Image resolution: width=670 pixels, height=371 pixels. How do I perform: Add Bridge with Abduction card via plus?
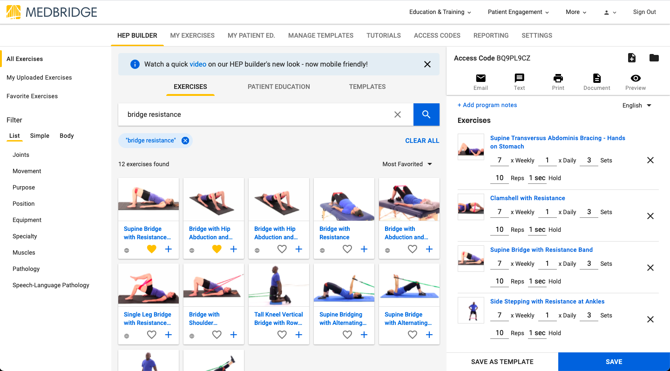429,249
